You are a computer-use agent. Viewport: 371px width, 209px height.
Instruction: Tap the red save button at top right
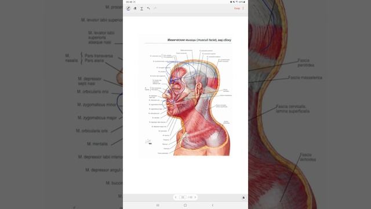pos(237,8)
